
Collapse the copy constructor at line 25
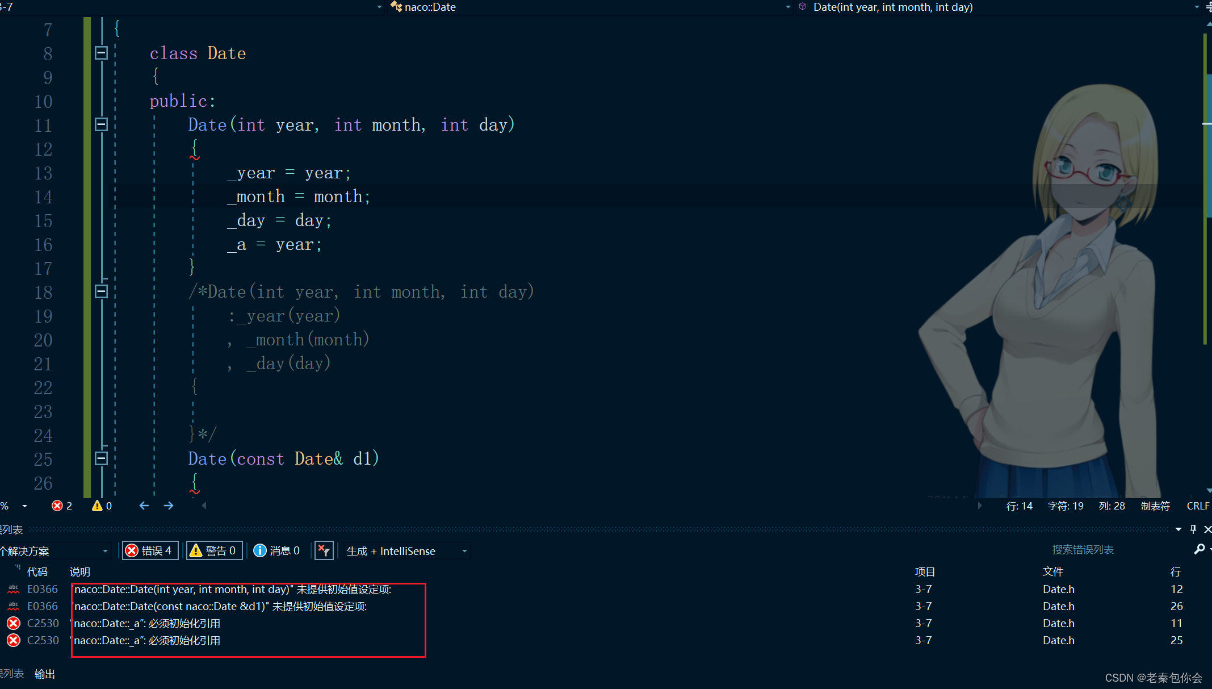(x=101, y=458)
